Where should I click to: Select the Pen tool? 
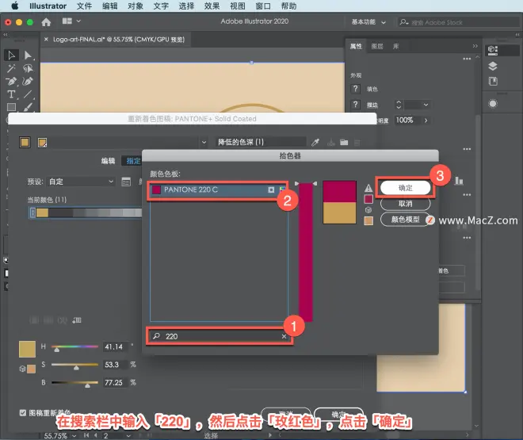11,82
